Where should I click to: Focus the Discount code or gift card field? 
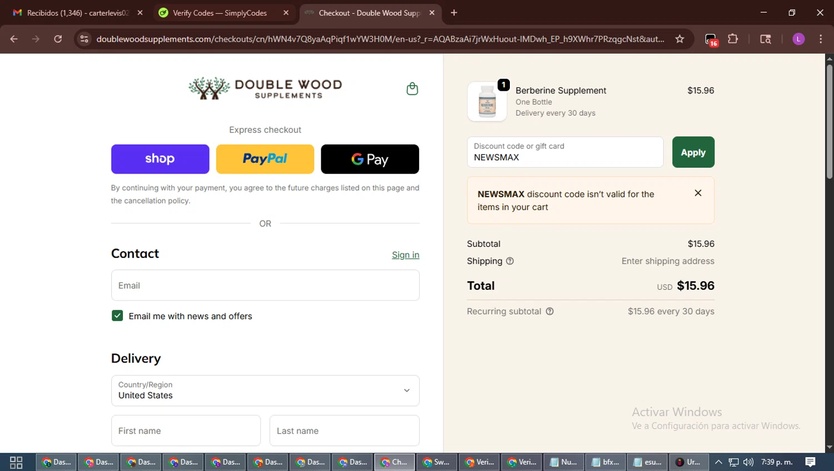tap(565, 152)
